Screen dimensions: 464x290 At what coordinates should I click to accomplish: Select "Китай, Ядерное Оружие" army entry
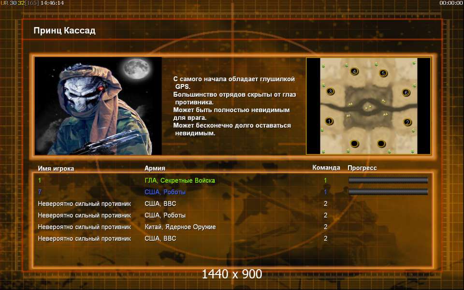(x=180, y=227)
